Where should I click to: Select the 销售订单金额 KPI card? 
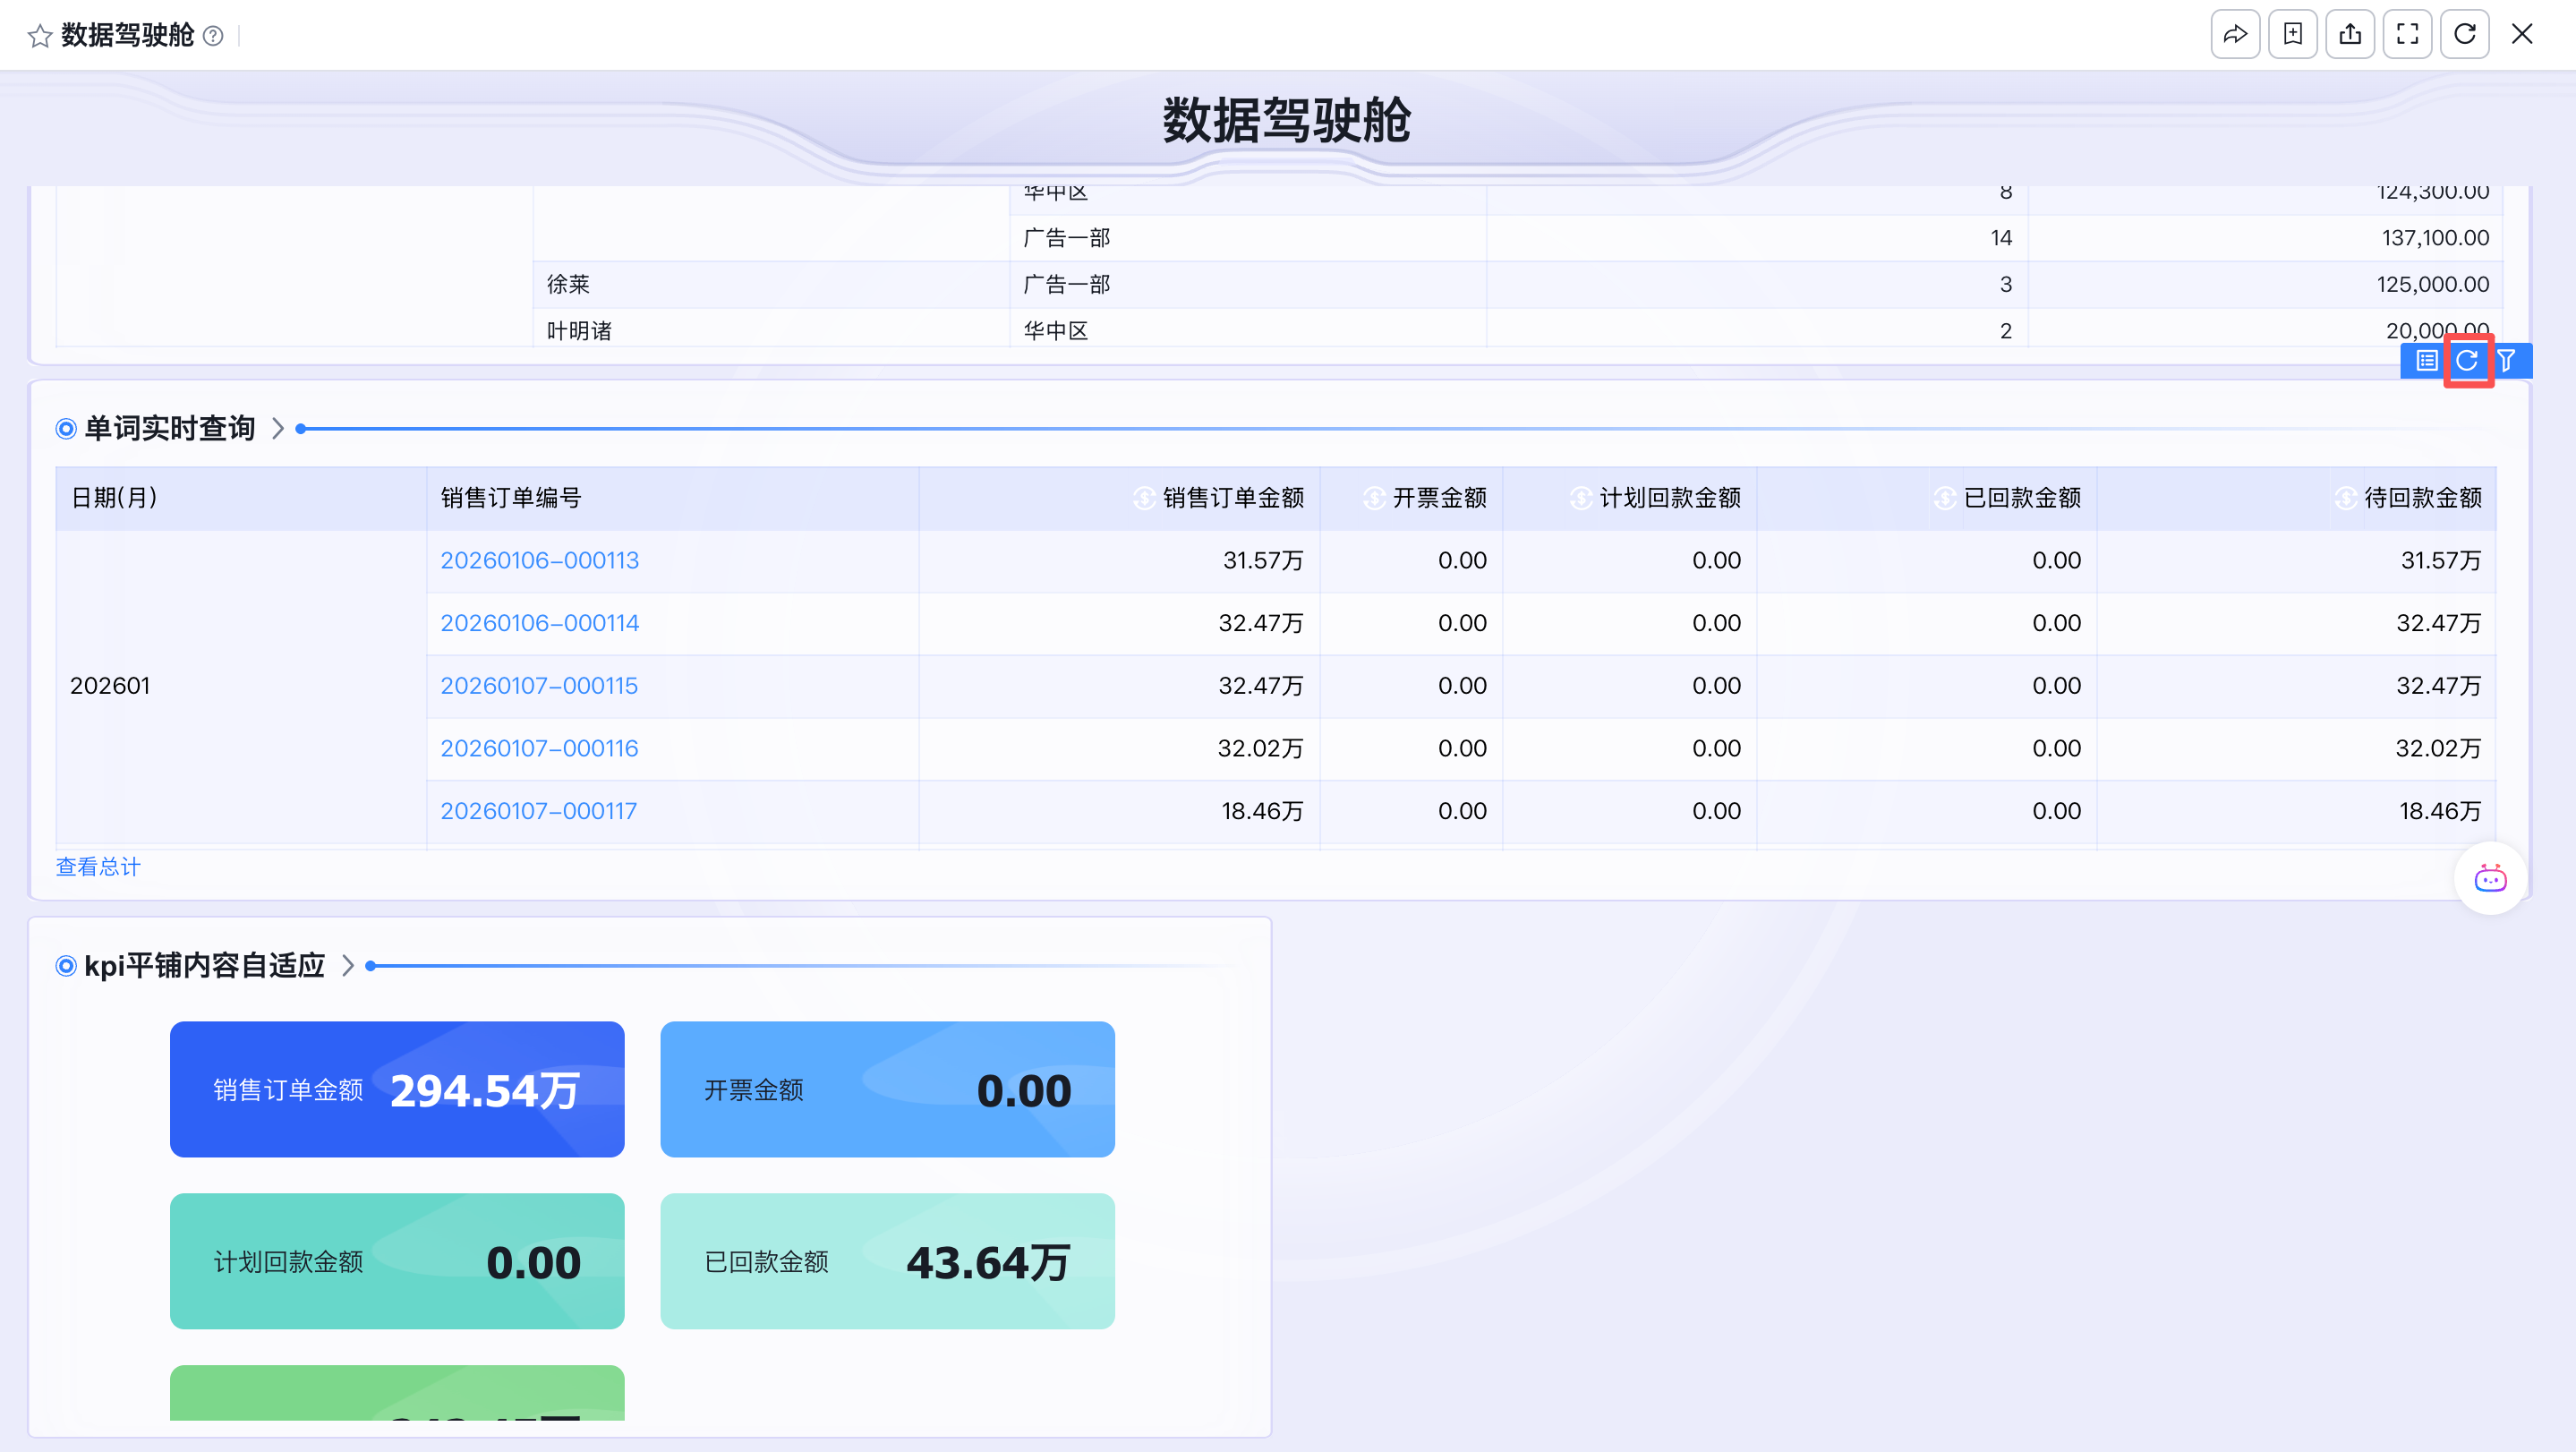[397, 1090]
